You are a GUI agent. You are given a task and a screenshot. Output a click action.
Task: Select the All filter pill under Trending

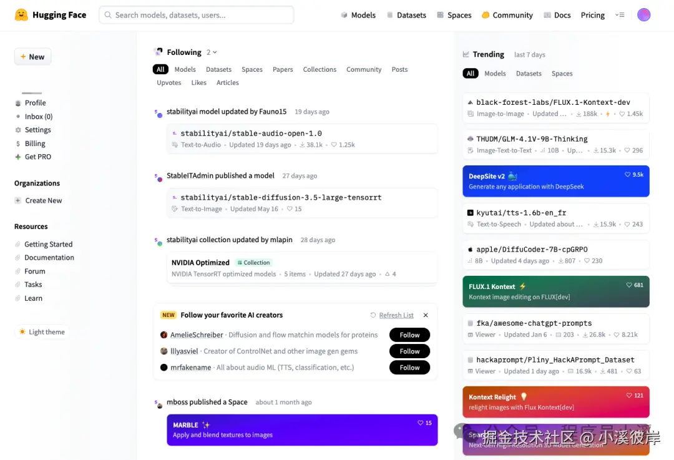471,74
